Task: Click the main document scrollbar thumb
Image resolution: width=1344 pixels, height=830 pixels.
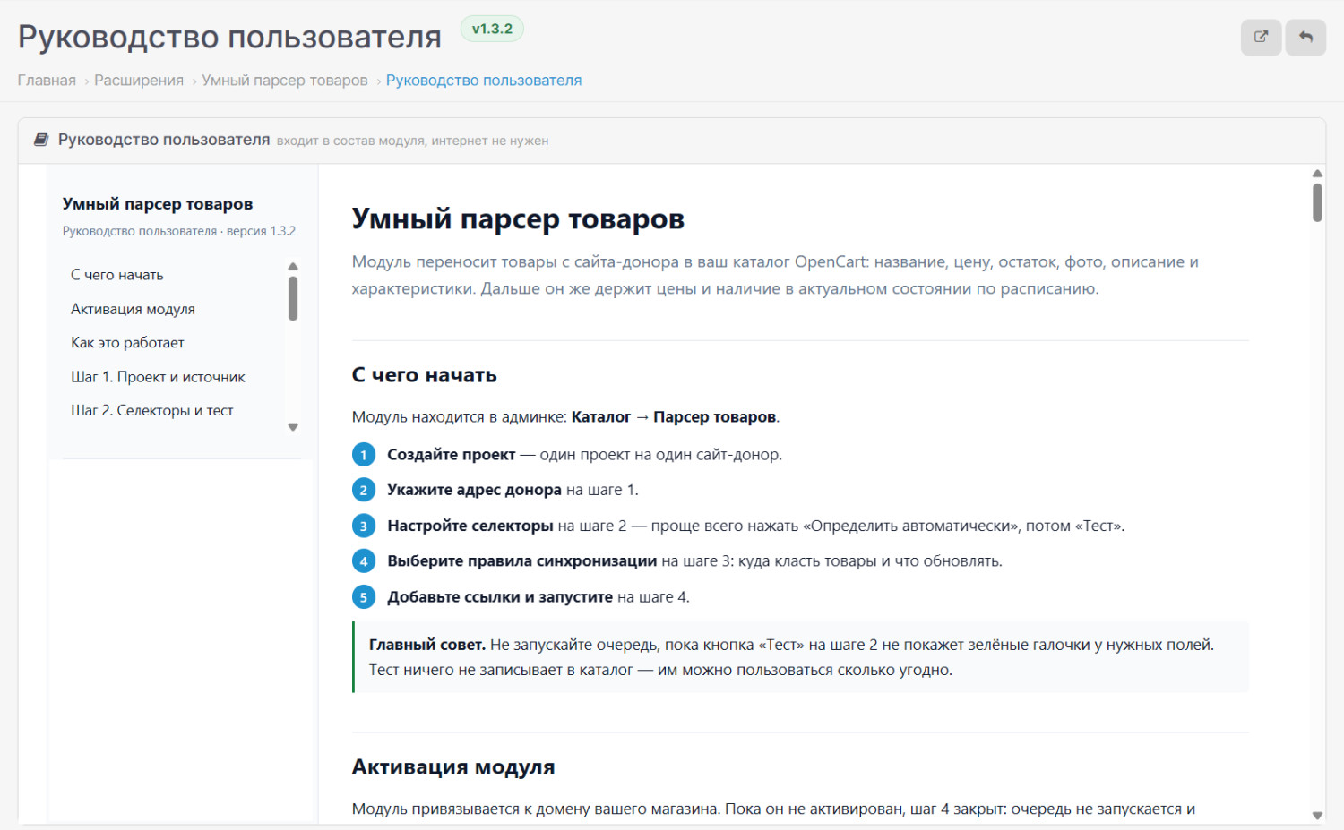Action: coord(1317,202)
